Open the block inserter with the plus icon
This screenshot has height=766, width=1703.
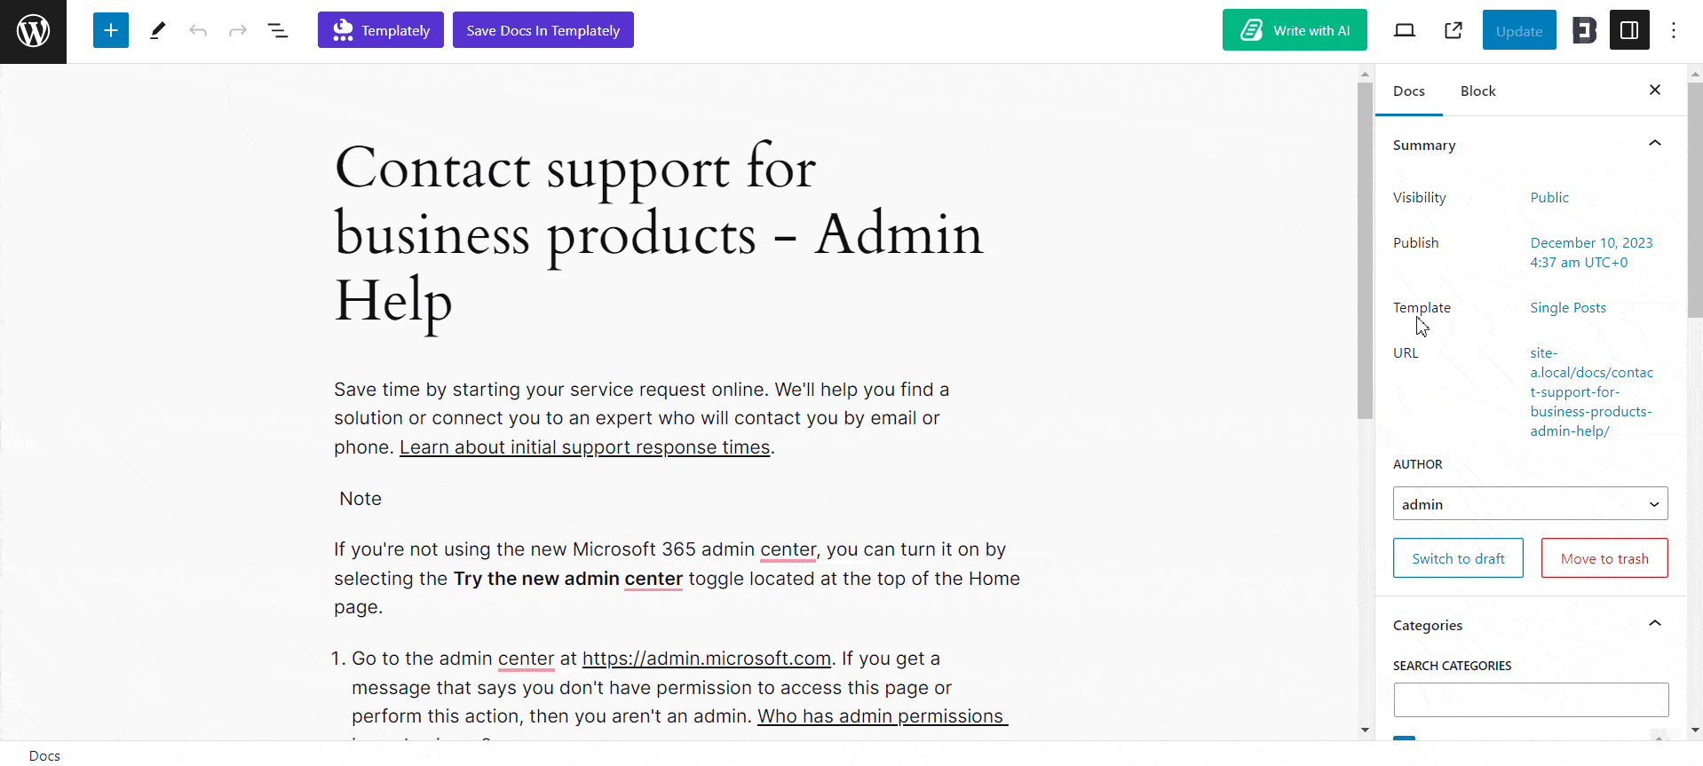[110, 29]
